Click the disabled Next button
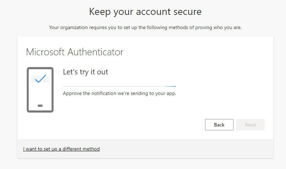Screen dimensions: 286x169 (x=250, y=125)
